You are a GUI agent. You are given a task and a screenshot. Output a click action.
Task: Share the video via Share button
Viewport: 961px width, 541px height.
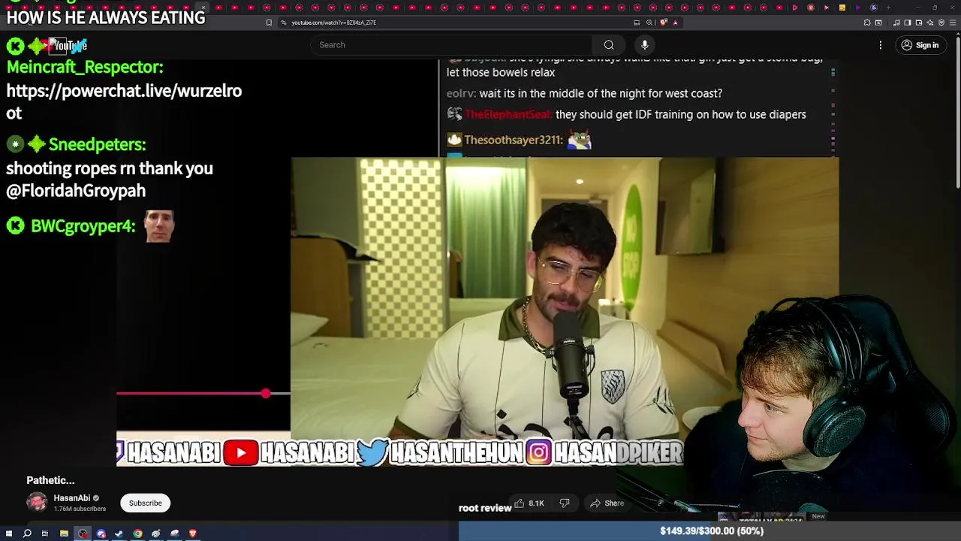pos(607,503)
